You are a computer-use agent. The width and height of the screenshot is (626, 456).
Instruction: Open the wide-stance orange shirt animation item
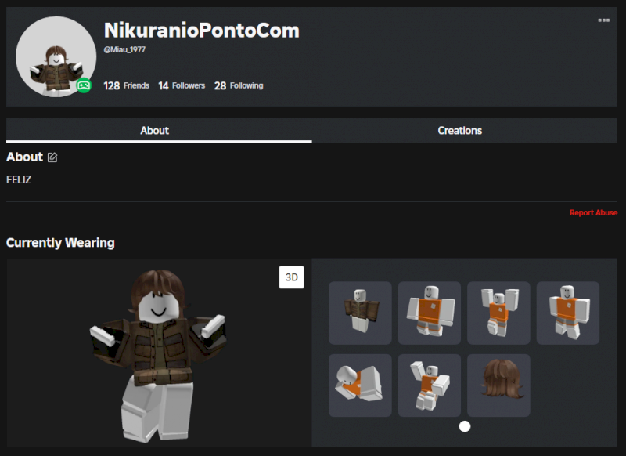click(429, 313)
